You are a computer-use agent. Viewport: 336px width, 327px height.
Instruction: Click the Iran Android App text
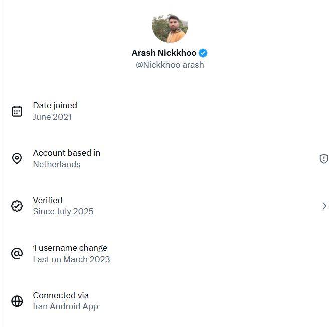point(66,306)
